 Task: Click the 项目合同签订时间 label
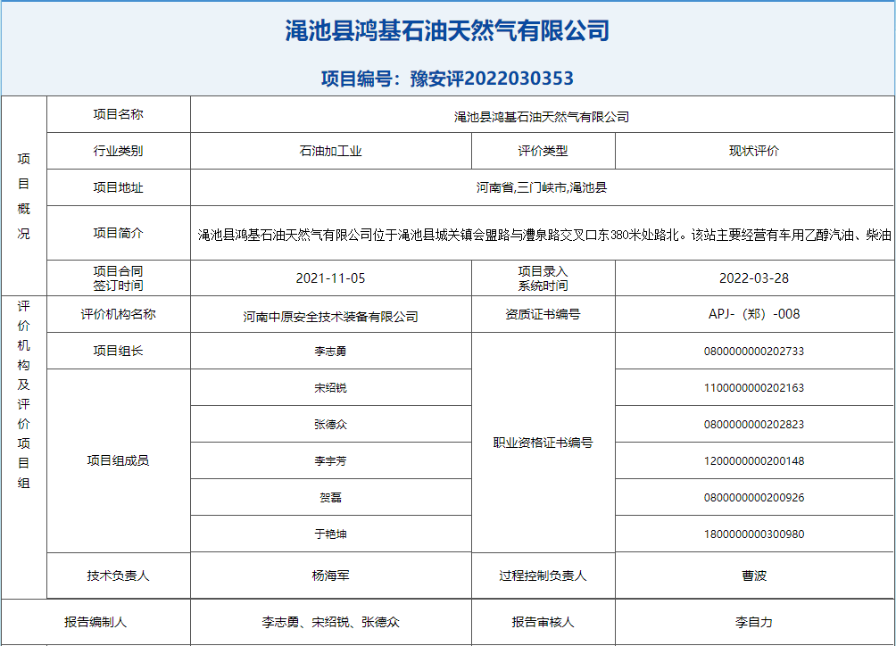pos(119,278)
